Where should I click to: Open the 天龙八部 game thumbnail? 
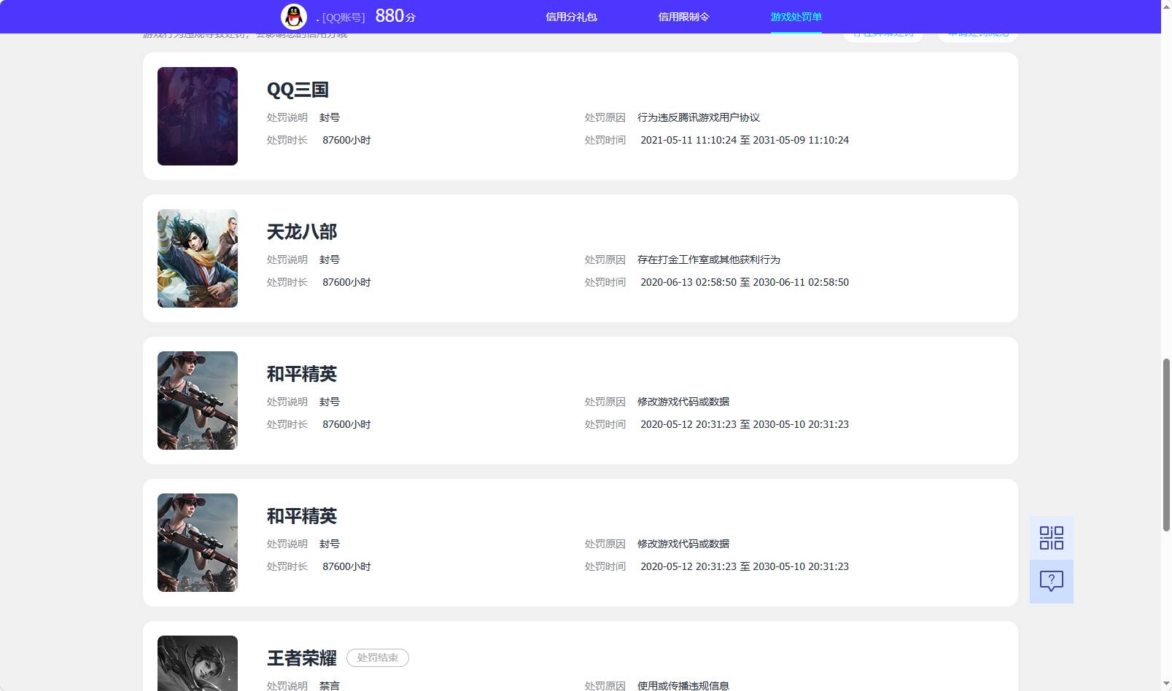tap(198, 258)
